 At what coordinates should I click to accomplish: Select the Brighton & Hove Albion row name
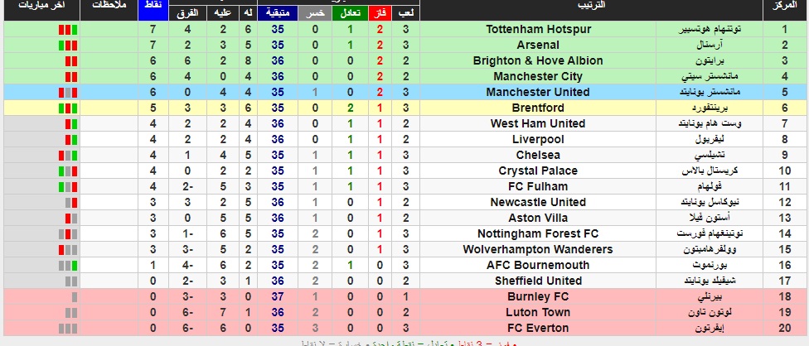tap(538, 60)
